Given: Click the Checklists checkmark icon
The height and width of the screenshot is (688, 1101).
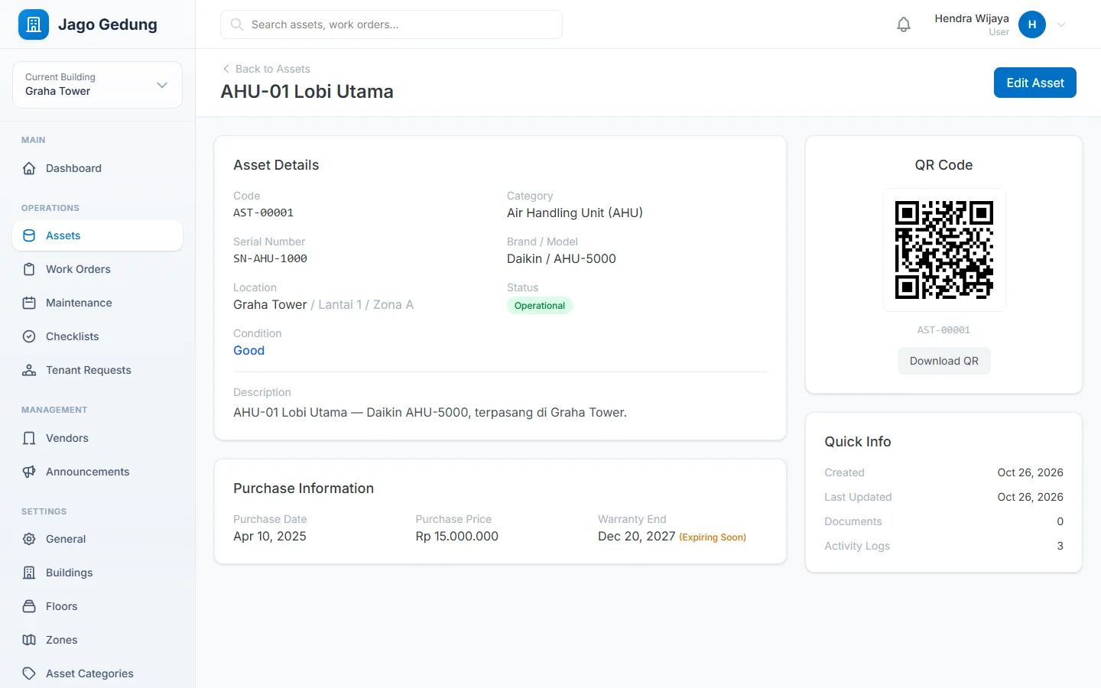Looking at the screenshot, I should click(x=29, y=336).
